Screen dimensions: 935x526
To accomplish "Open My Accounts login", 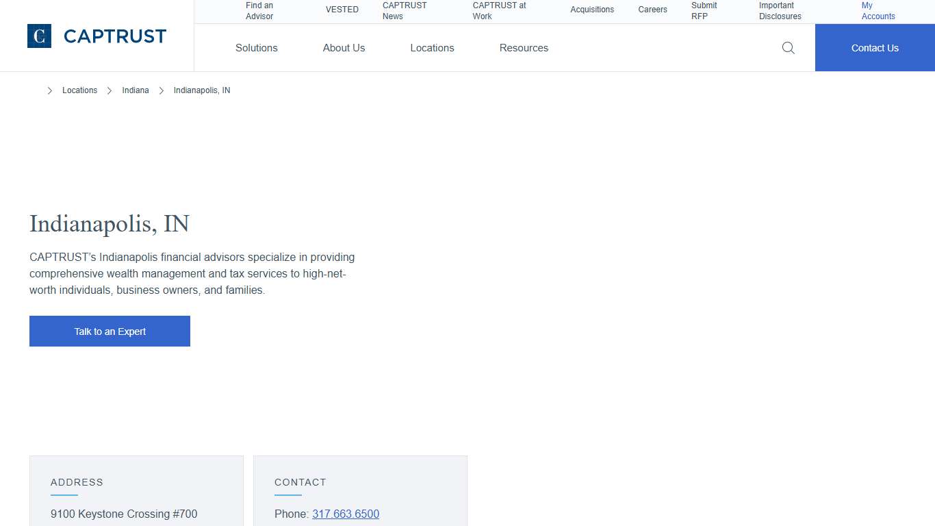I will 878,11.
